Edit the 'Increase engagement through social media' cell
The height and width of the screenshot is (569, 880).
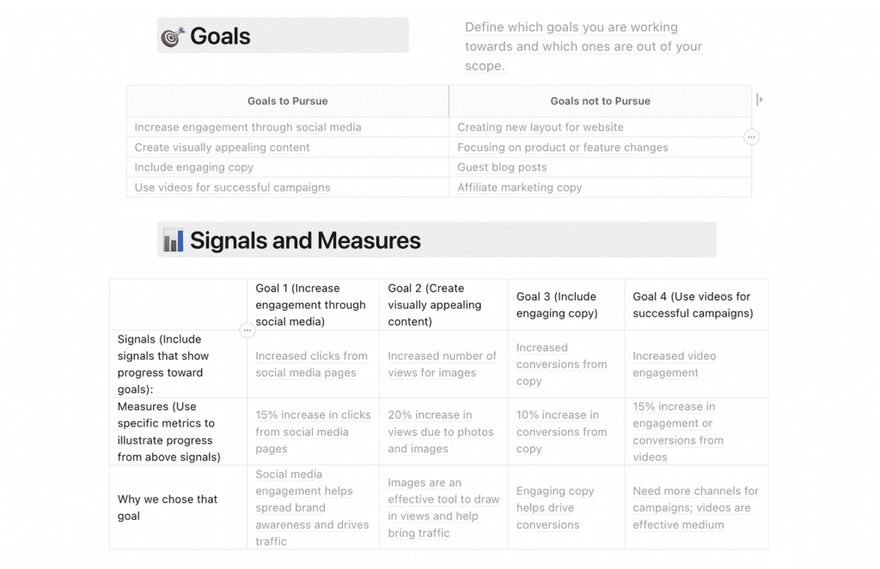[x=287, y=127]
